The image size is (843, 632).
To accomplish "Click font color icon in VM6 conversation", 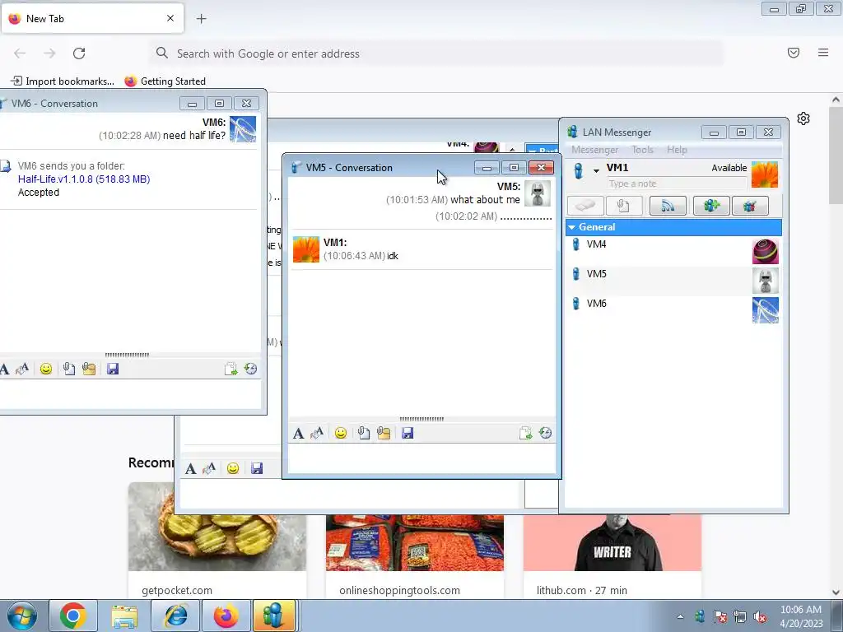I will click(22, 369).
